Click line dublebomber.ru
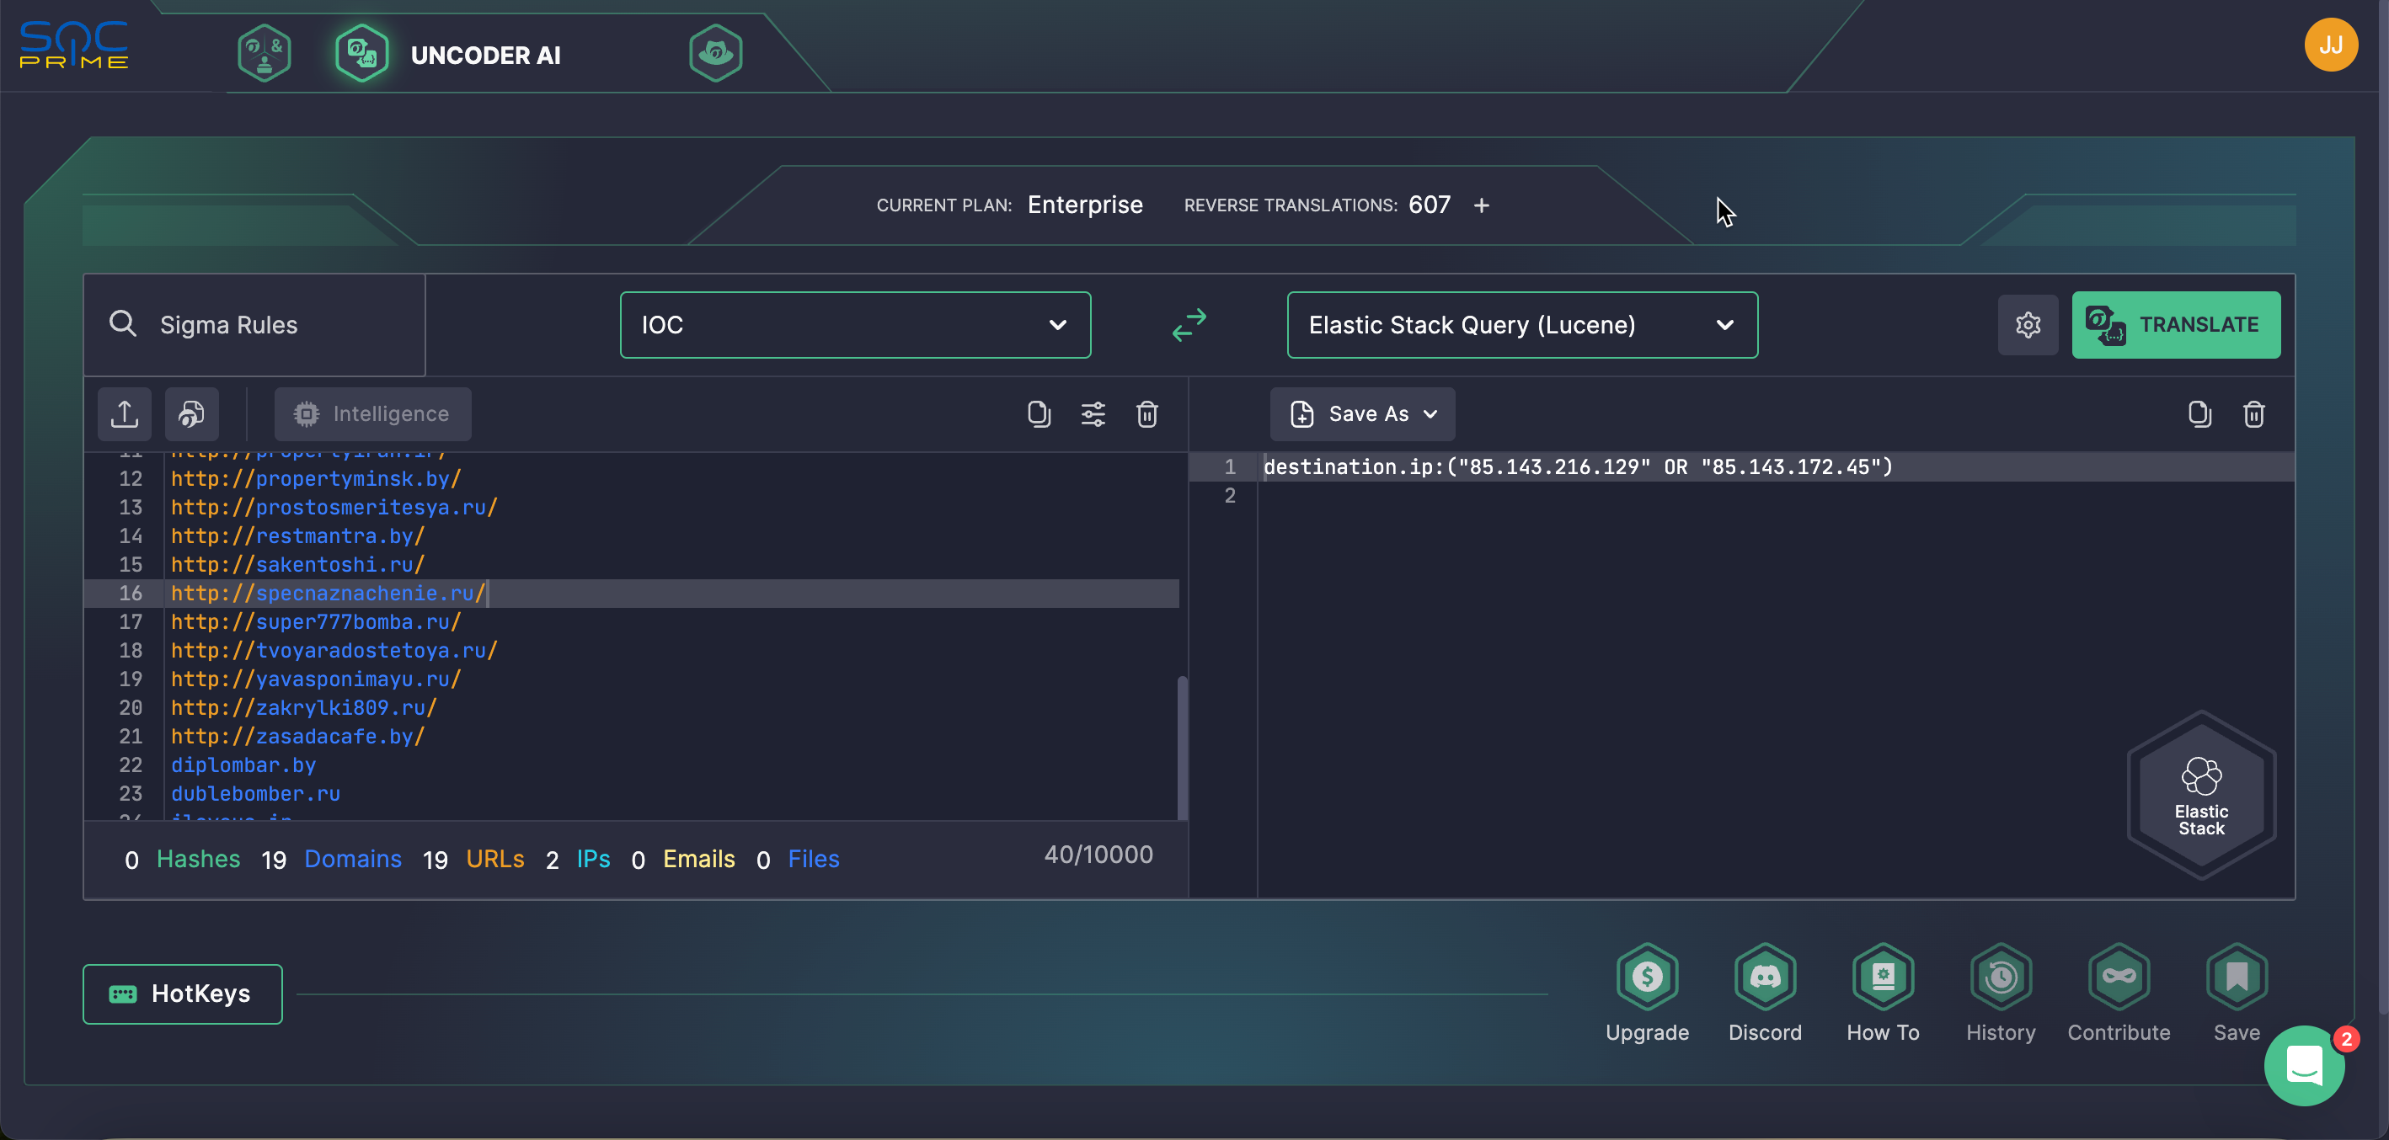Image resolution: width=2389 pixels, height=1140 pixels. pyautogui.click(x=256, y=794)
